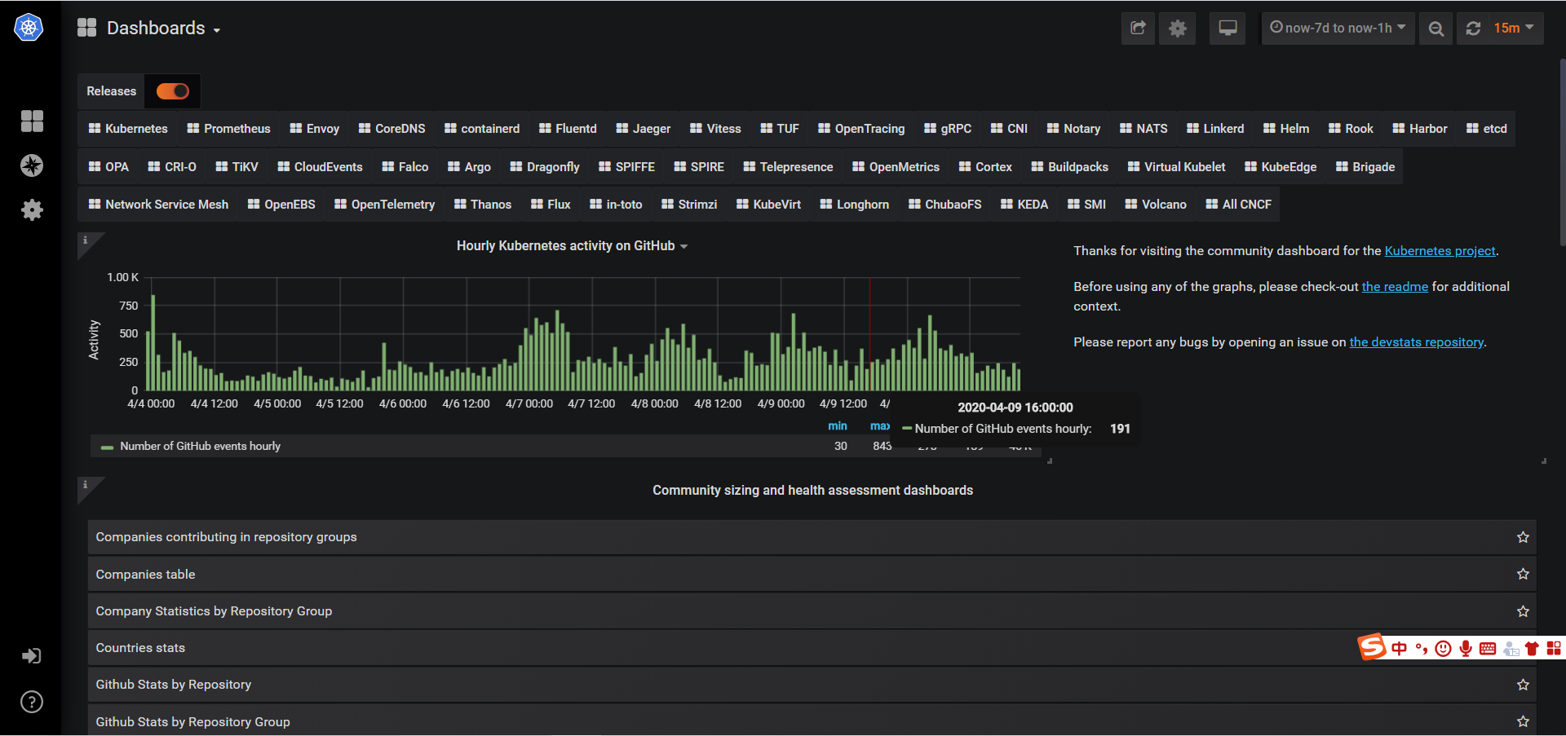
Task: Click the Sogou skin shirt icon
Action: click(x=1532, y=649)
